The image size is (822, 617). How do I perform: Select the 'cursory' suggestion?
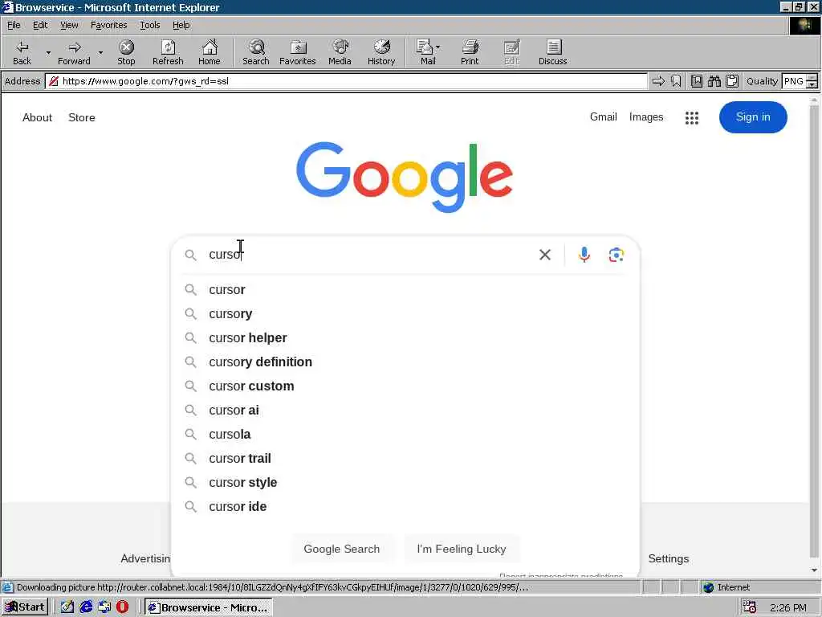tap(405, 314)
